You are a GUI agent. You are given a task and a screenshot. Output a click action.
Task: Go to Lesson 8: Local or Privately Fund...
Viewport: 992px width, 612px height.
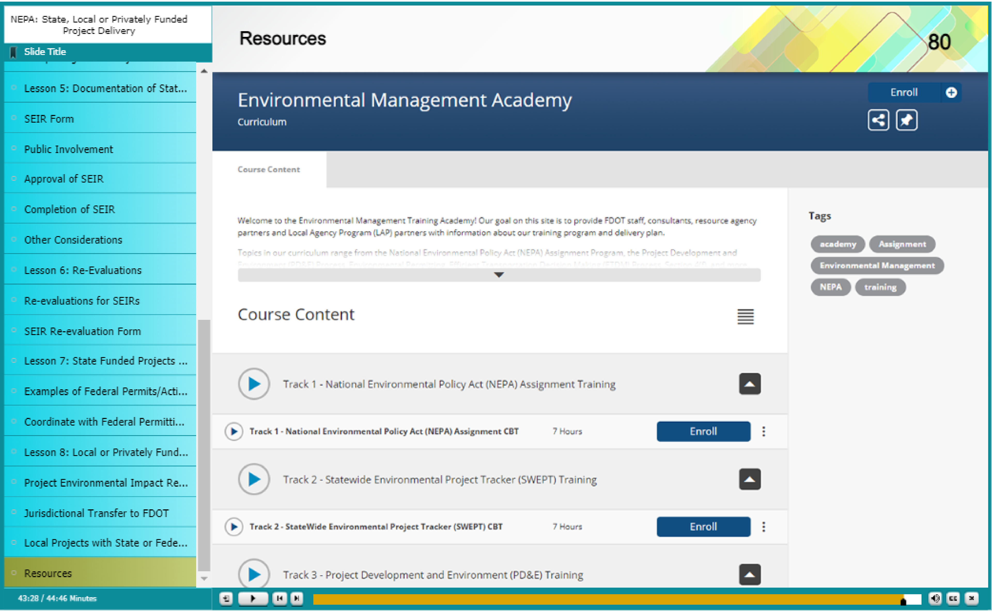[x=100, y=452]
